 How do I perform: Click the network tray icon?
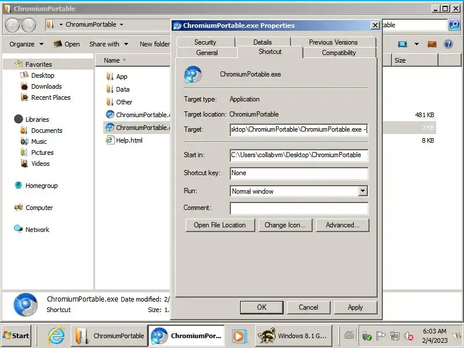(394, 336)
